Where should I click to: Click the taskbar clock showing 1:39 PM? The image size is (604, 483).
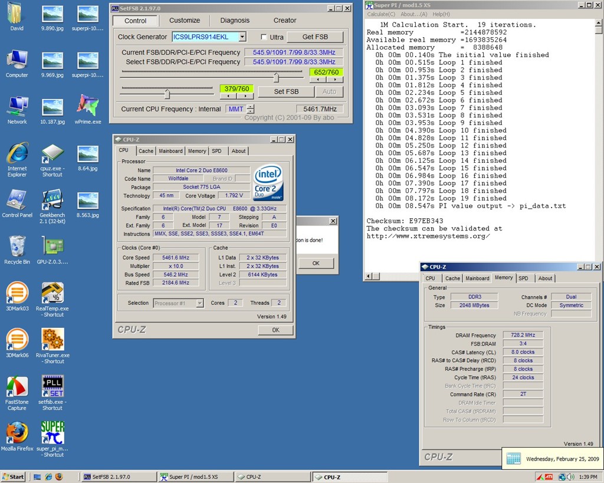pos(588,477)
